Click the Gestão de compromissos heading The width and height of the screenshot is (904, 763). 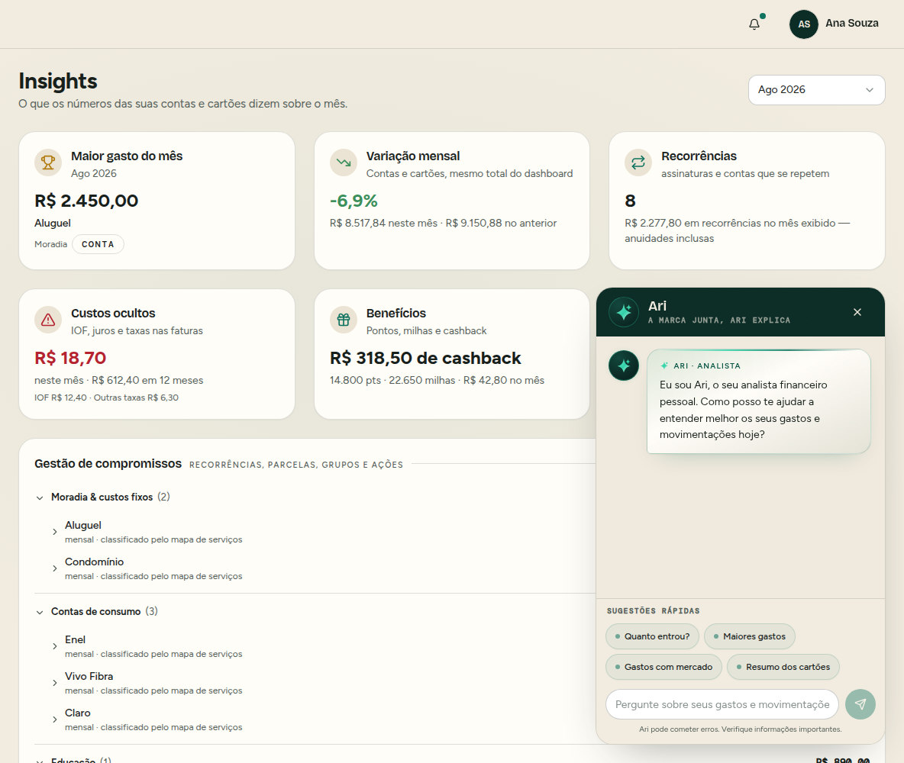tap(108, 463)
